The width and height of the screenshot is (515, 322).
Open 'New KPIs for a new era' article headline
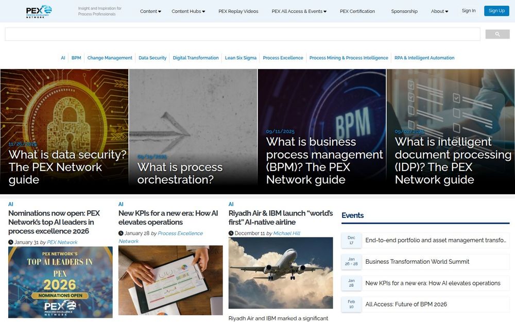[x=168, y=217]
